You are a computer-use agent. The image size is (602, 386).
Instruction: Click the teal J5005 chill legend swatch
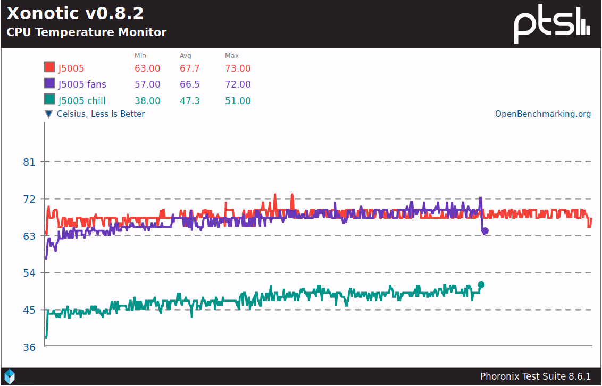[x=49, y=100]
